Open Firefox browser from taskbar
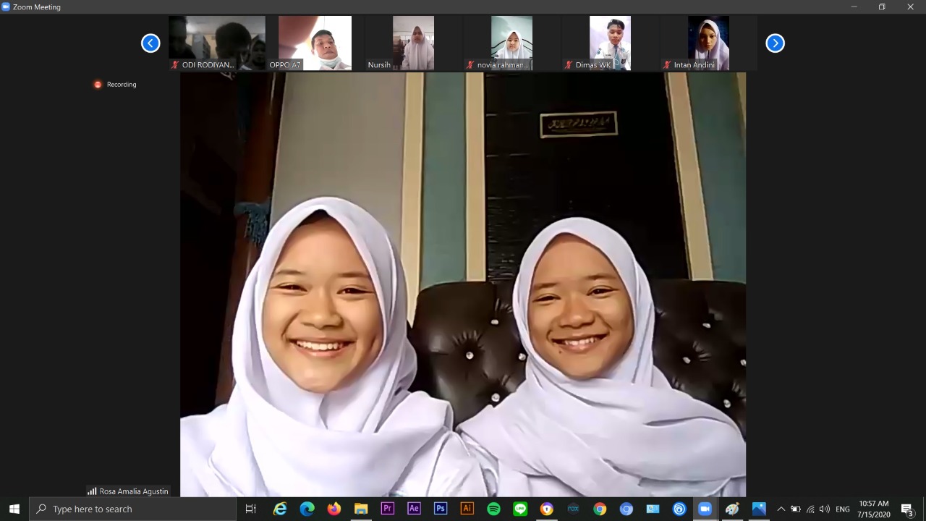This screenshot has height=521, width=926. (334, 509)
